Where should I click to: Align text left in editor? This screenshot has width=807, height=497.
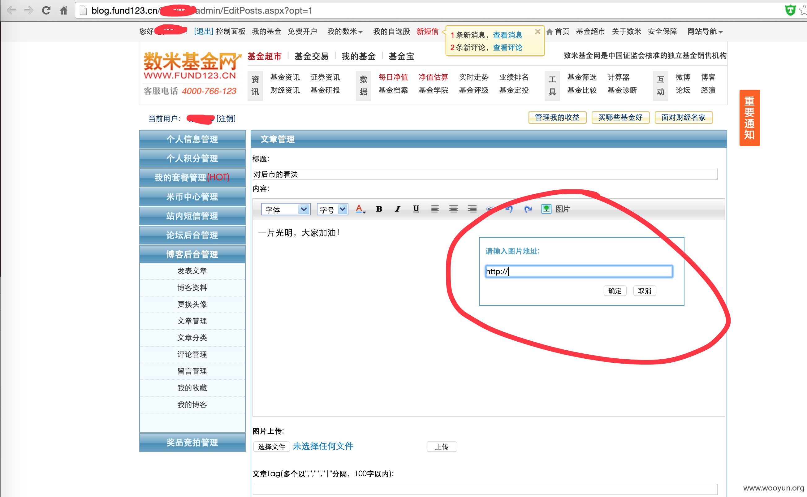(435, 209)
